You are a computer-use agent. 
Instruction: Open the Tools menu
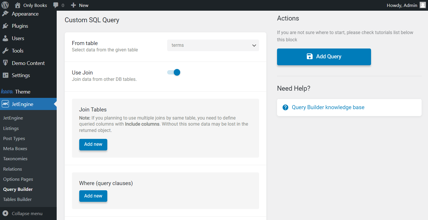[18, 51]
